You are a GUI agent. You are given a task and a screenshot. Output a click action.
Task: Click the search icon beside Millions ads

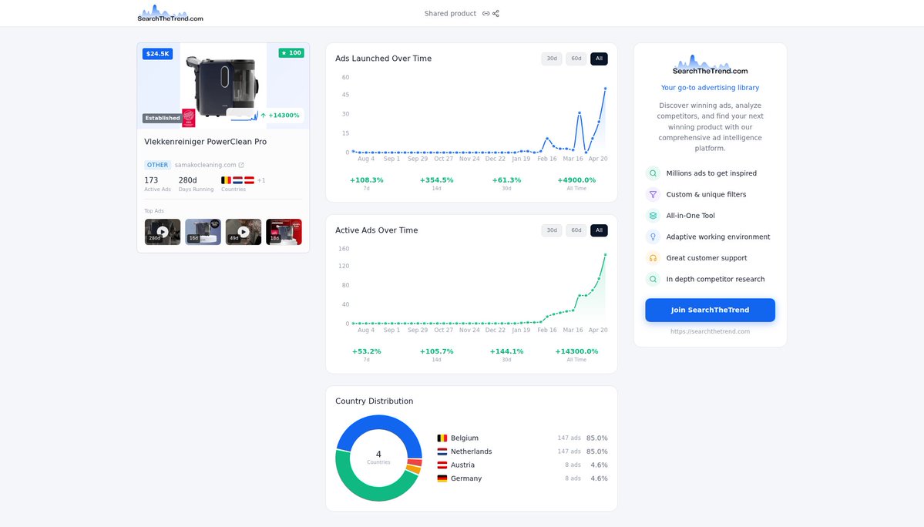click(x=653, y=173)
